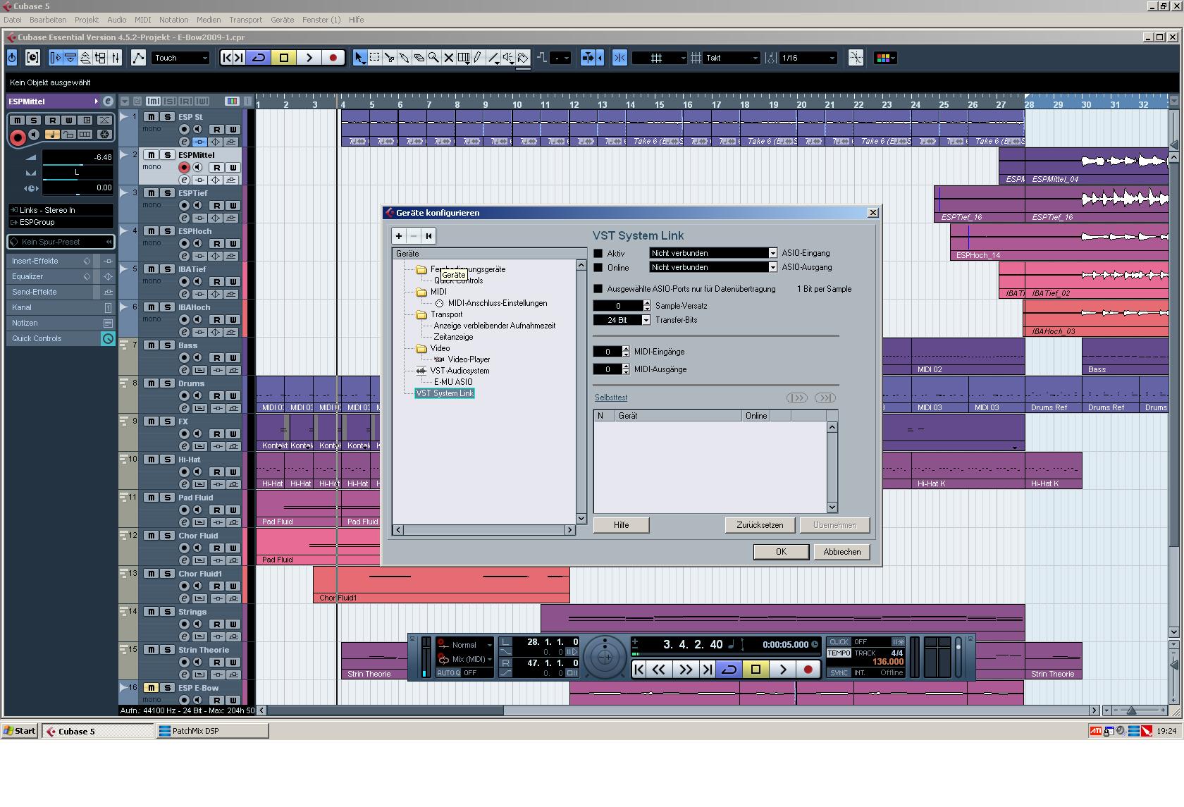The image size is (1184, 807).
Task: Select MIDI-Anschluss-Einstellungen in device tree
Action: tap(498, 303)
